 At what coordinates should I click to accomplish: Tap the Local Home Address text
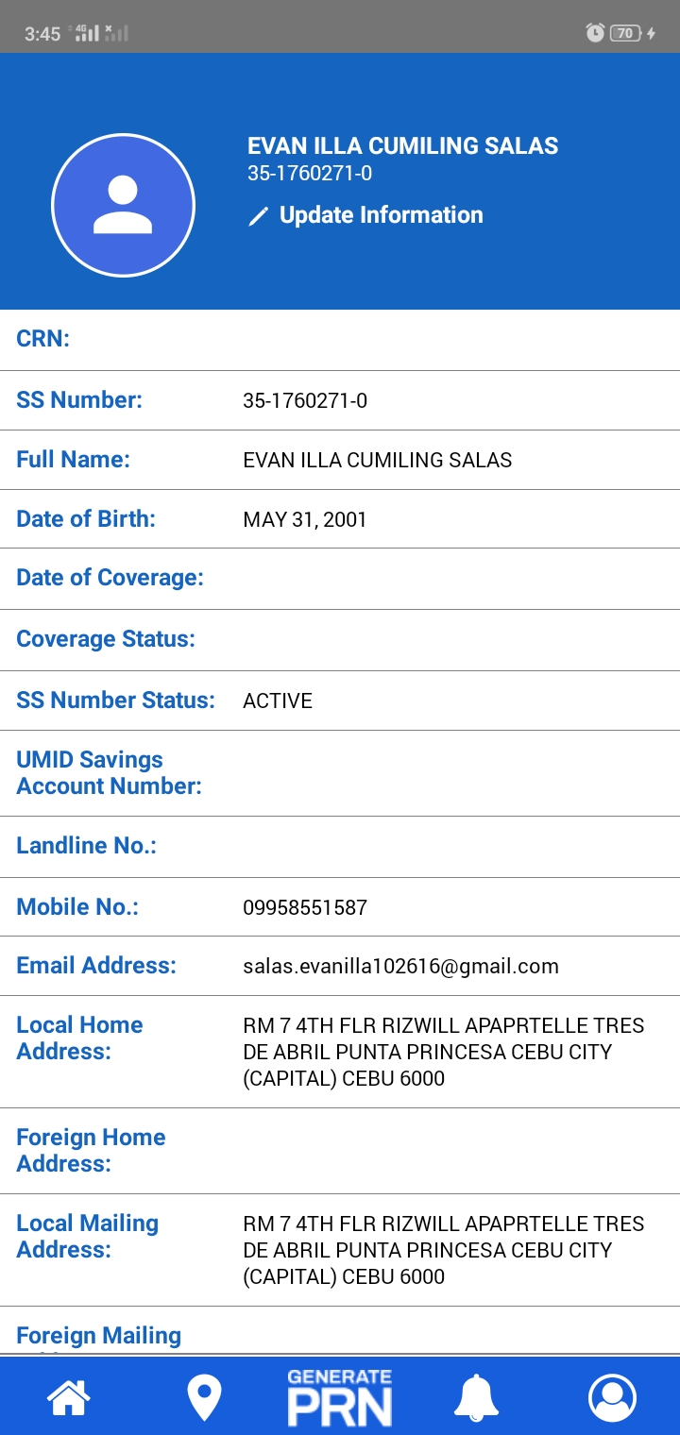(444, 1052)
